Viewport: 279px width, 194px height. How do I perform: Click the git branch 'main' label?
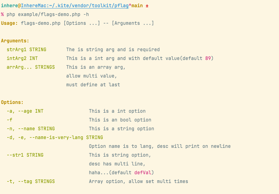click(x=137, y=6)
